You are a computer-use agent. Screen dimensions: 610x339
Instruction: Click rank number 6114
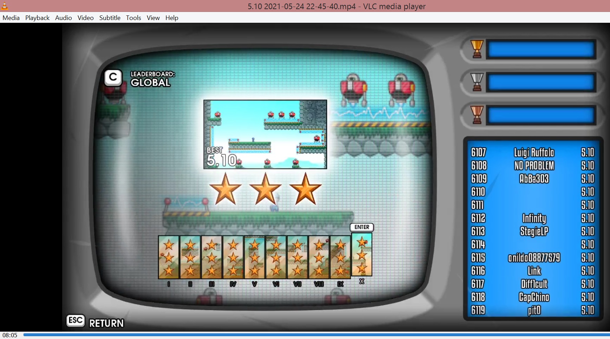pyautogui.click(x=478, y=245)
